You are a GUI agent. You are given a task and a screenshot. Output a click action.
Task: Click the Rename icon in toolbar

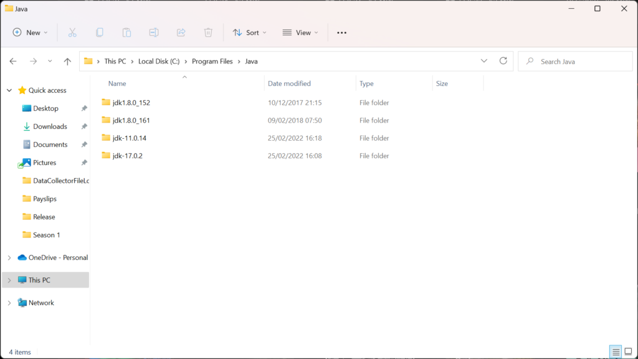click(154, 32)
